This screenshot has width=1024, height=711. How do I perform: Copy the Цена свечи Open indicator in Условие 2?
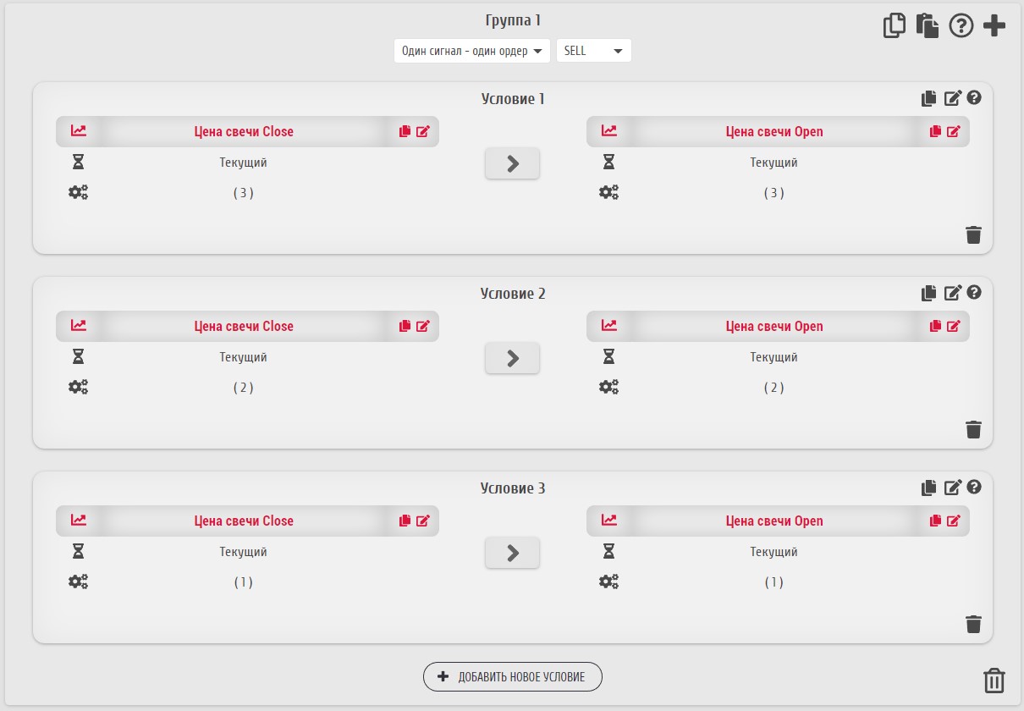[935, 326]
